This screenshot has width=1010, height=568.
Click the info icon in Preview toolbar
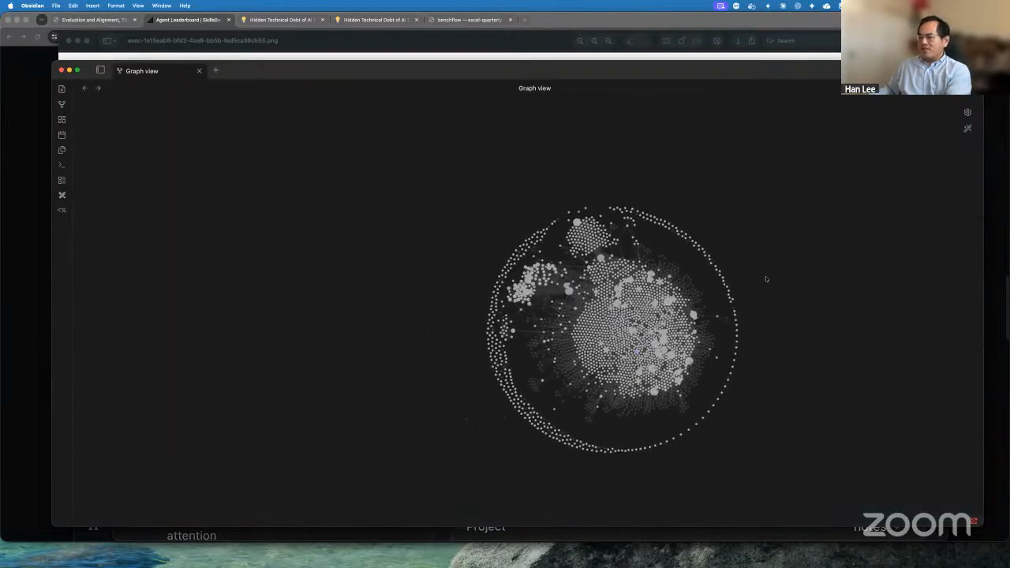click(x=738, y=41)
